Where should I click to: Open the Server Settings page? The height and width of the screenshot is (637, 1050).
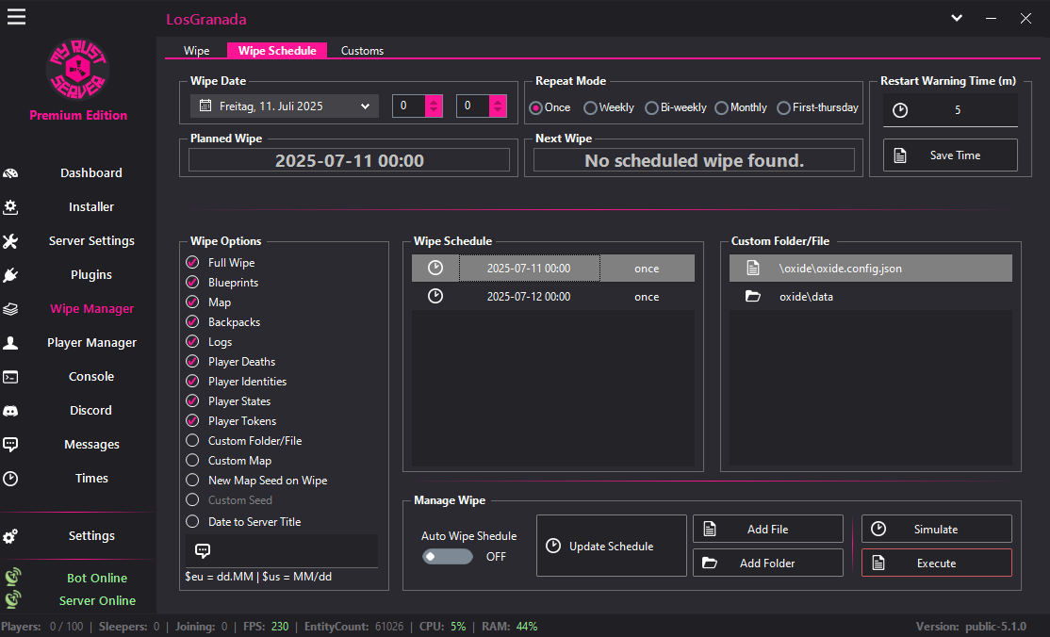(91, 240)
